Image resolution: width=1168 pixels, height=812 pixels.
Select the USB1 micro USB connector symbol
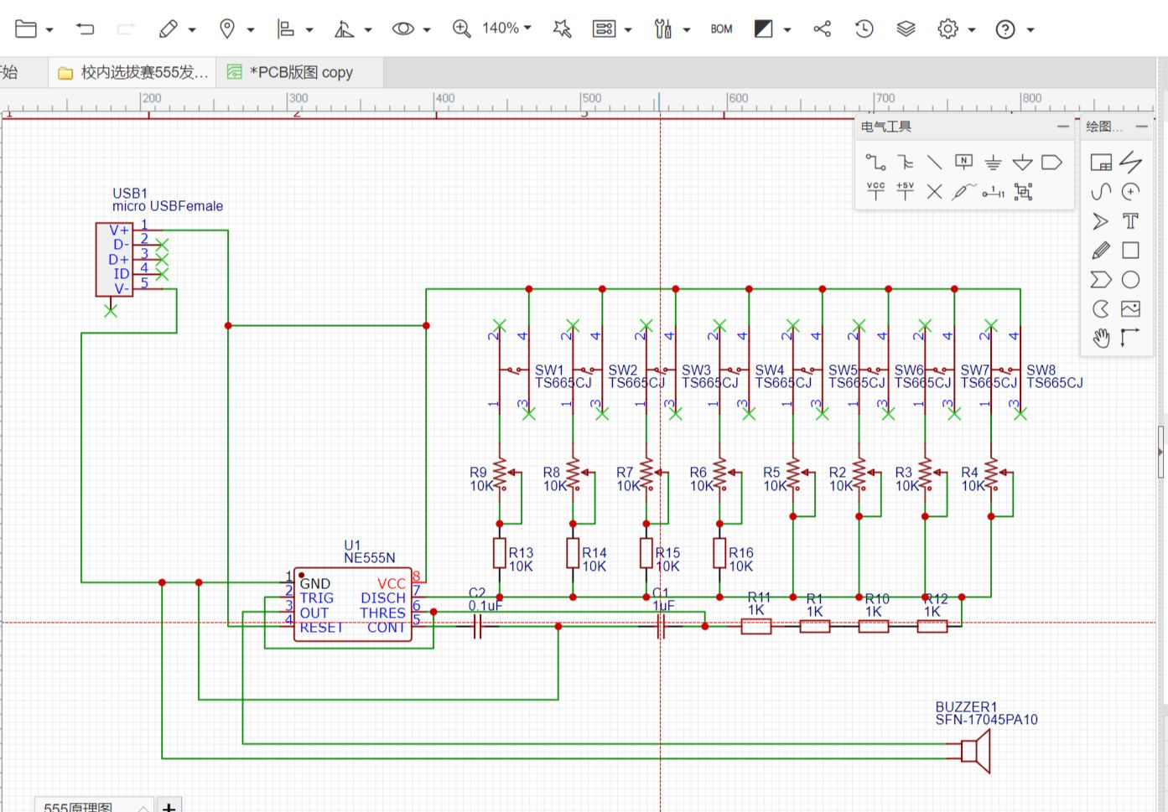pyautogui.click(x=114, y=259)
